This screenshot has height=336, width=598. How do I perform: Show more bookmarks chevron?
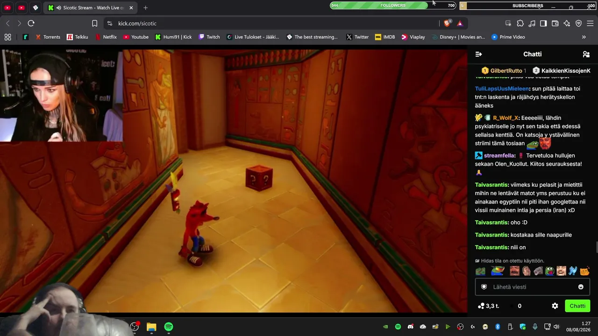584,37
